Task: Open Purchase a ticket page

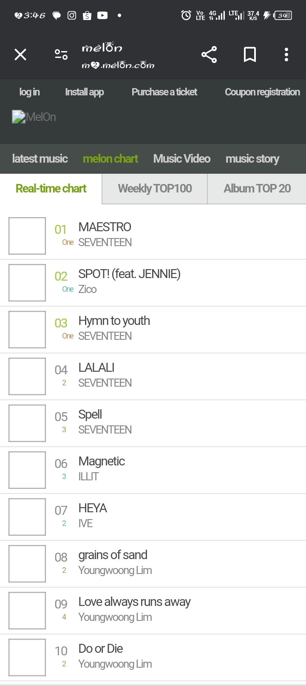Action: tap(164, 92)
